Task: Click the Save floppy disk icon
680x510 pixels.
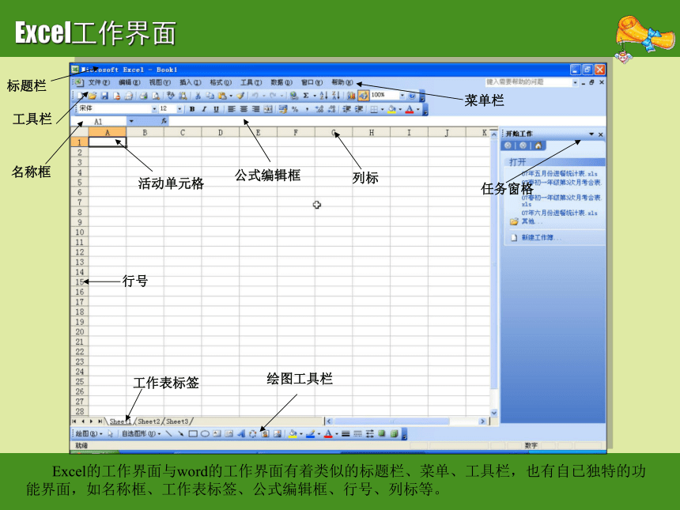Action: pos(104,96)
